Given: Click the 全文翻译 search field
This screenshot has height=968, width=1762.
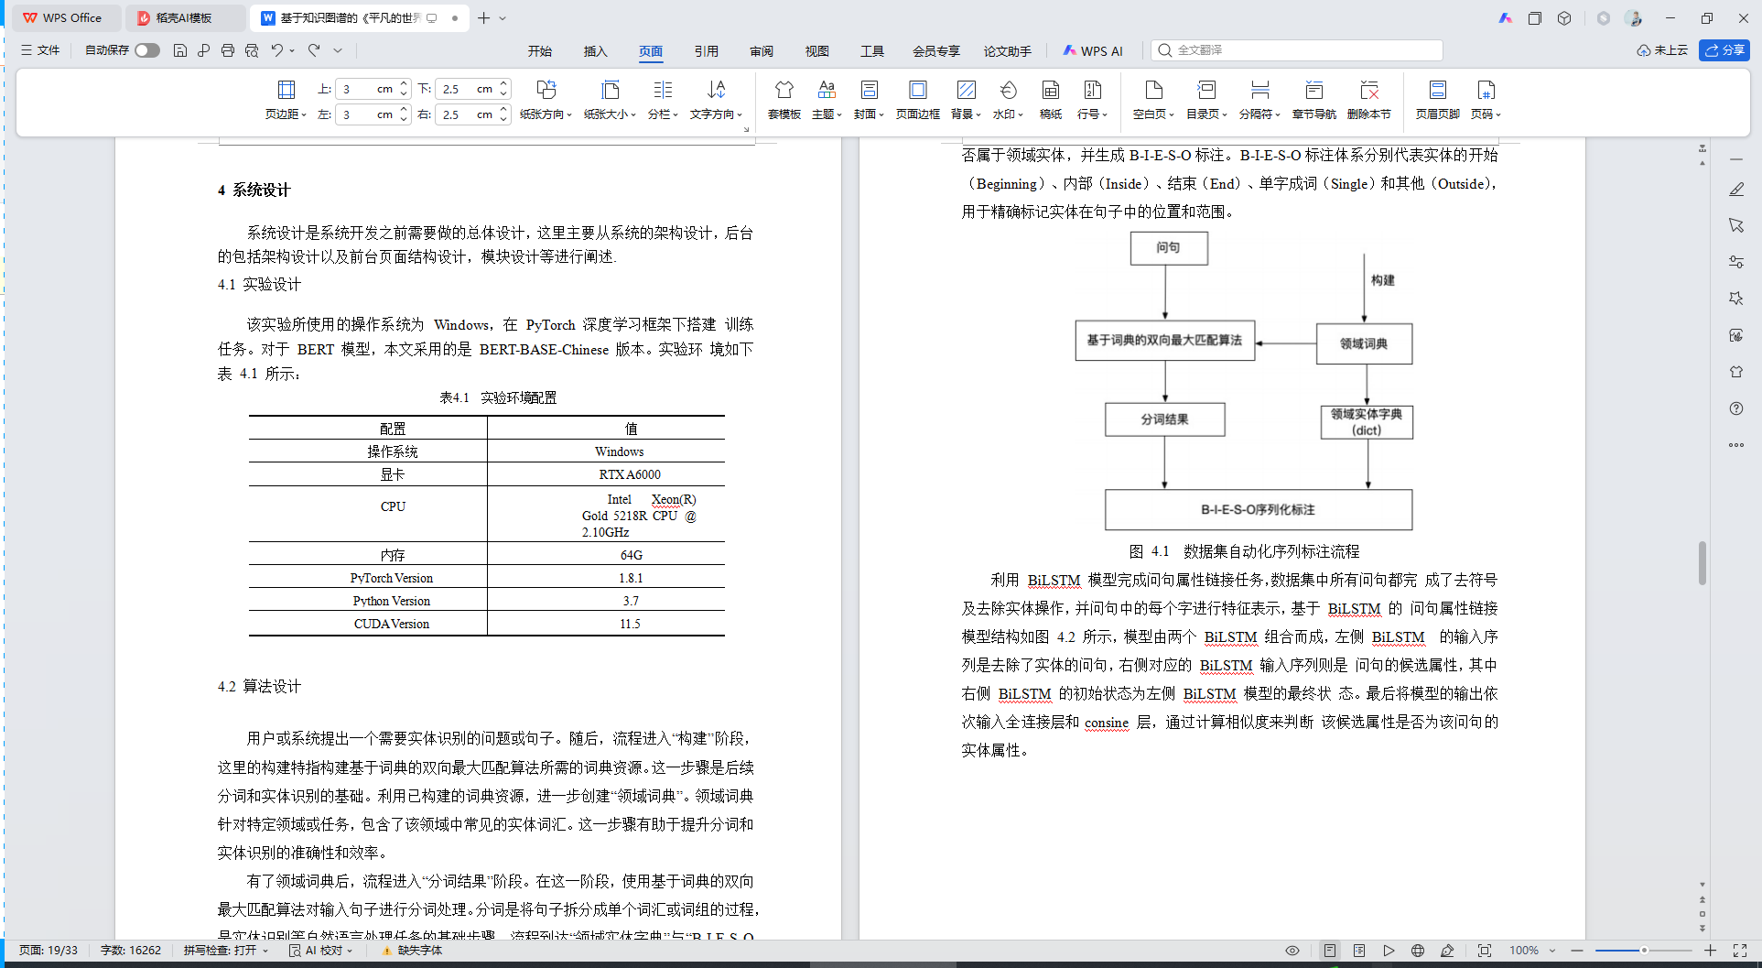Looking at the screenshot, I should point(1297,50).
